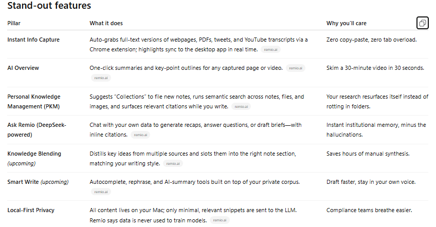436x227 pixels.
Task: Open remio.ai citation after "citations while you write."
Action: 241,107
